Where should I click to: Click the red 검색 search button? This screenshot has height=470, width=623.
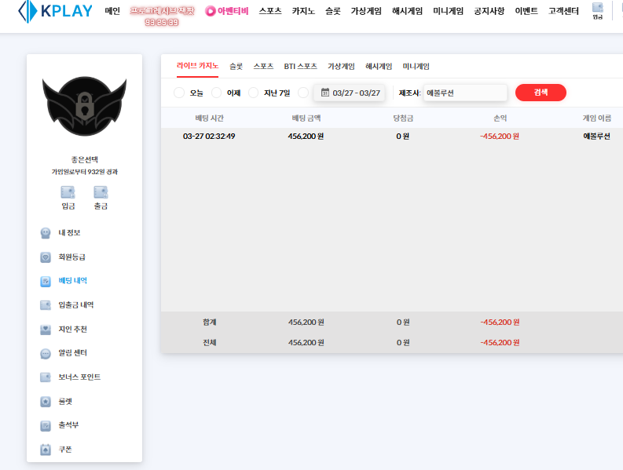[541, 93]
